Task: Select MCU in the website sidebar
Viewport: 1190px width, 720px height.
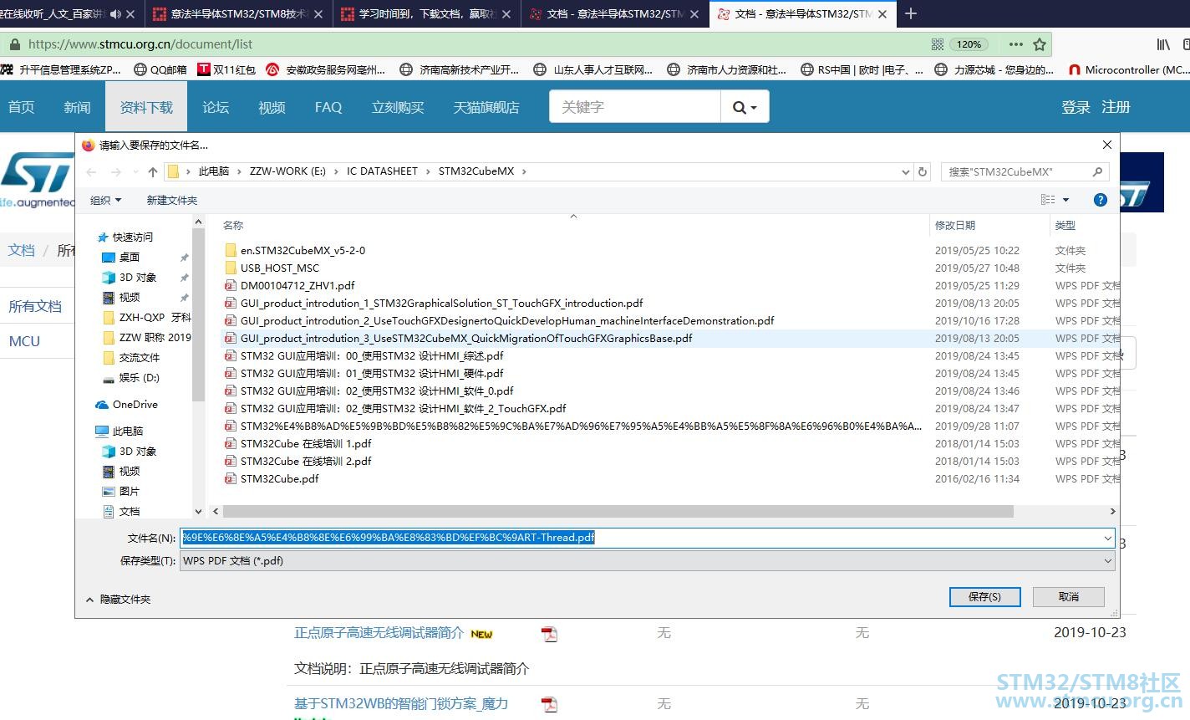Action: (24, 341)
